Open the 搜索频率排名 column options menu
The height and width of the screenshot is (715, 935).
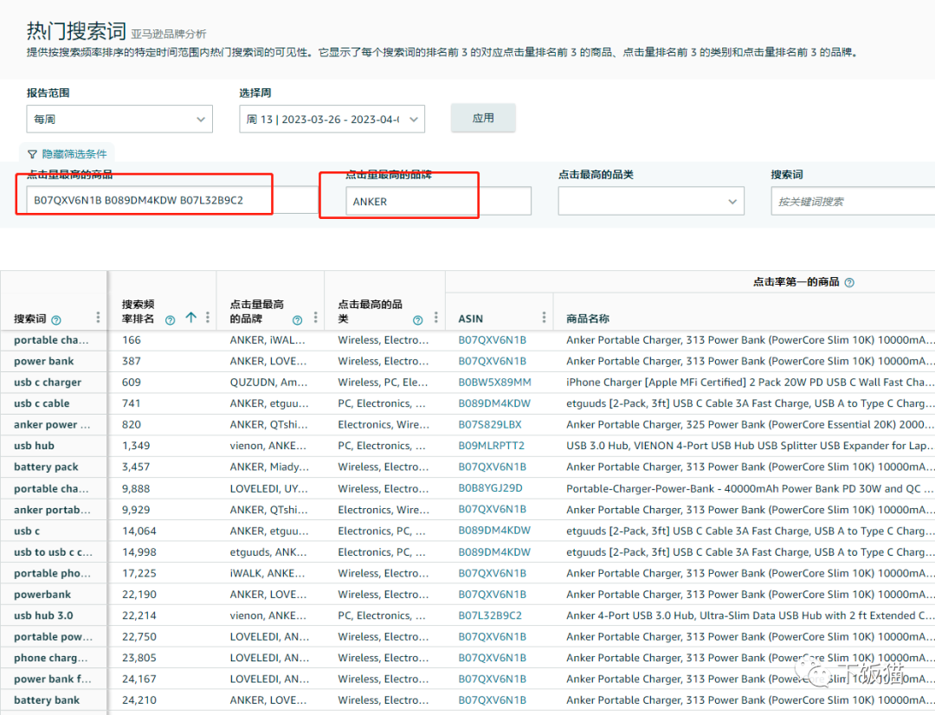coord(208,317)
